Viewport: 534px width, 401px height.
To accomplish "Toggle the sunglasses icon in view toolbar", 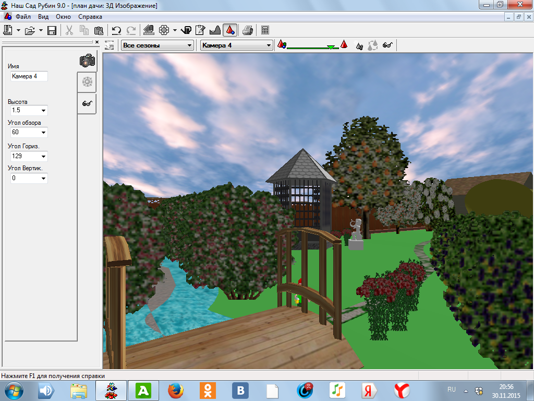I will click(387, 45).
